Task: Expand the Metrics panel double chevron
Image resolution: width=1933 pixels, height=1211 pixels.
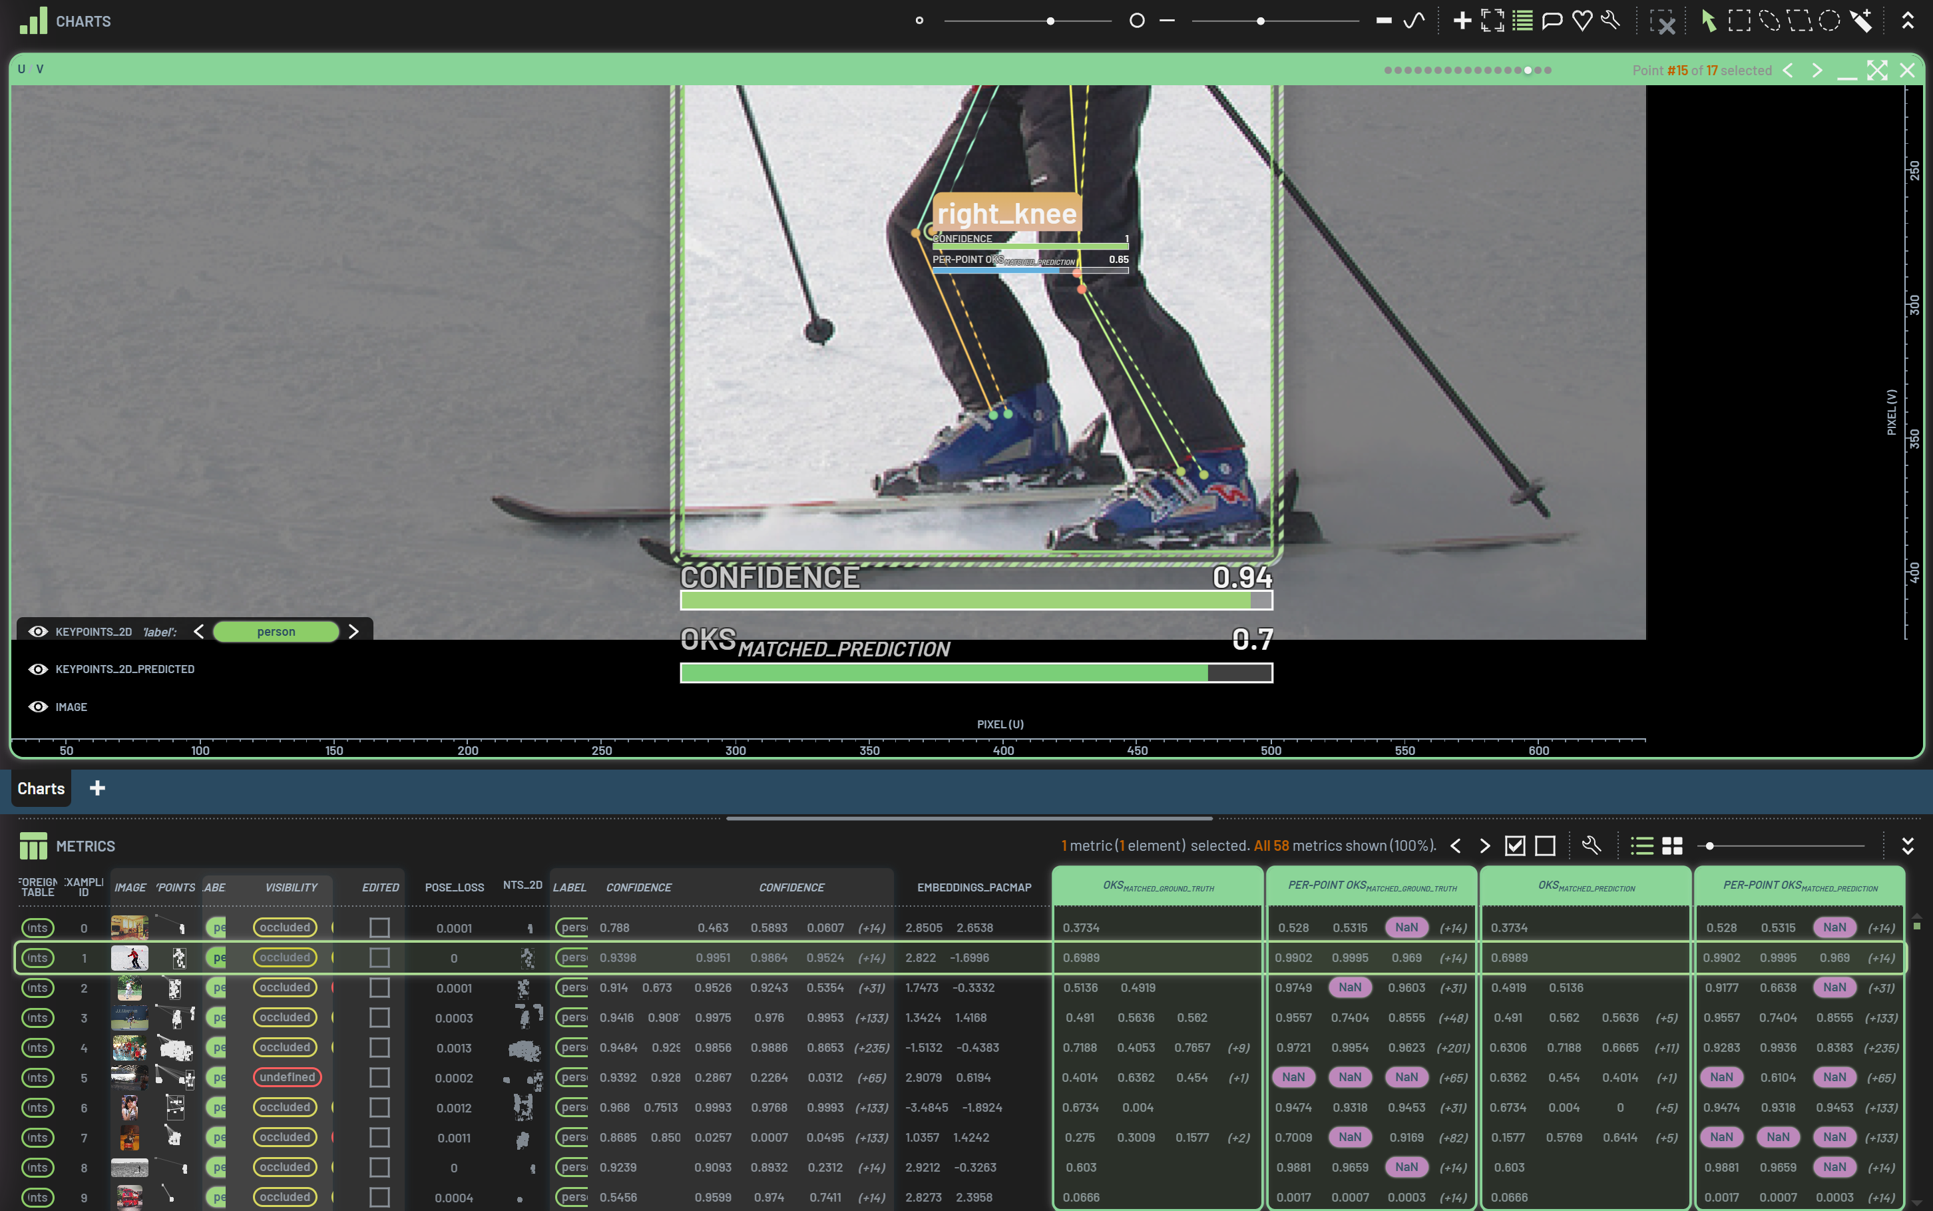Action: (1908, 846)
